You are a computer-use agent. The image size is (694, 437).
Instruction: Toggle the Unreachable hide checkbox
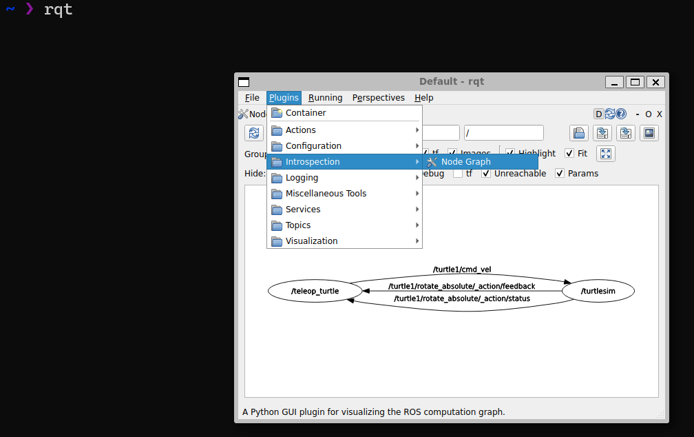tap(486, 173)
